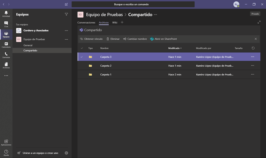Select the Equipos sidebar icon
The image size is (266, 158).
click(6, 34)
